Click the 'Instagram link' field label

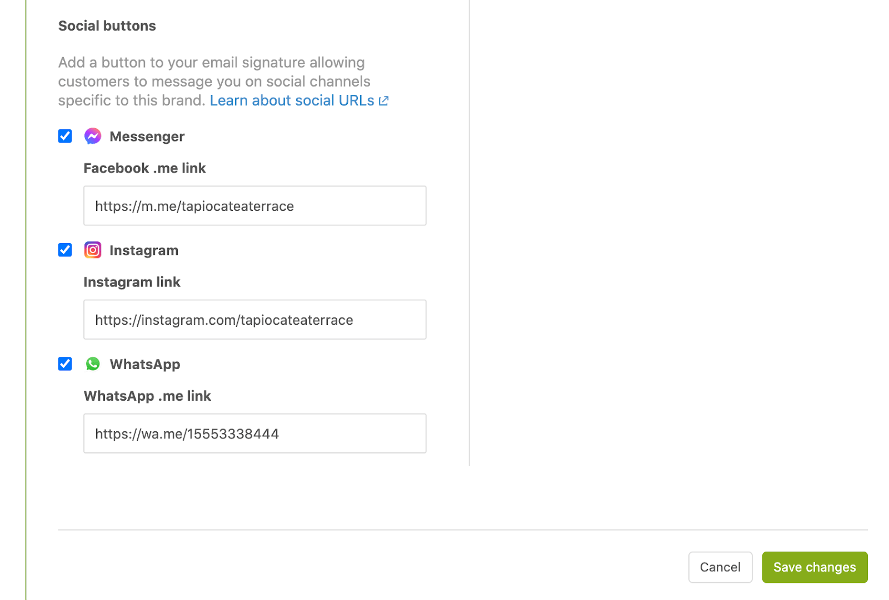click(132, 282)
